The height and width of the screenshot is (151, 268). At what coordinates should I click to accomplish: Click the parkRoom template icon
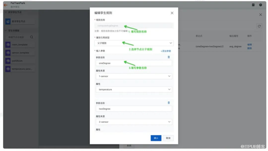pyautogui.click(x=8, y=61)
